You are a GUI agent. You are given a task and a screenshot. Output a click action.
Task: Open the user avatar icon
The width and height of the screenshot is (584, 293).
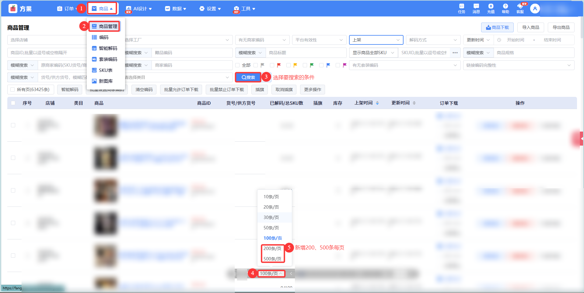click(535, 9)
